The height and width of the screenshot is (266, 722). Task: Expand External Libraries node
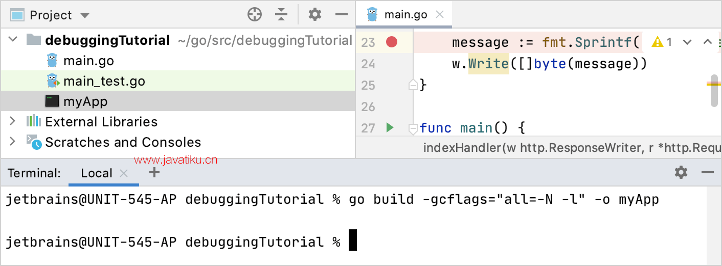(x=13, y=121)
